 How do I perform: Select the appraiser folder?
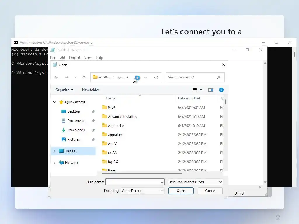coord(115,135)
